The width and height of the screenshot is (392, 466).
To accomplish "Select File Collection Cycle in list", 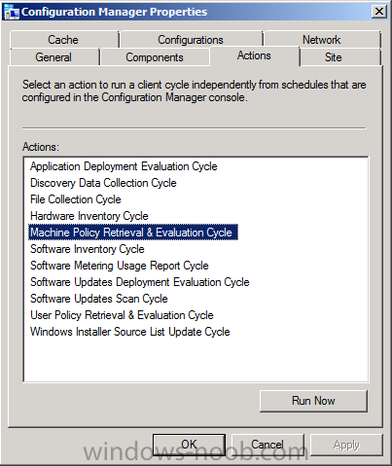I will pyautogui.click(x=76, y=199).
